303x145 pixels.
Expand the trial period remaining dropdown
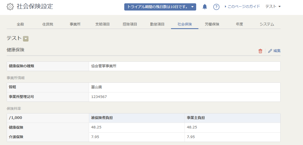[160, 7]
